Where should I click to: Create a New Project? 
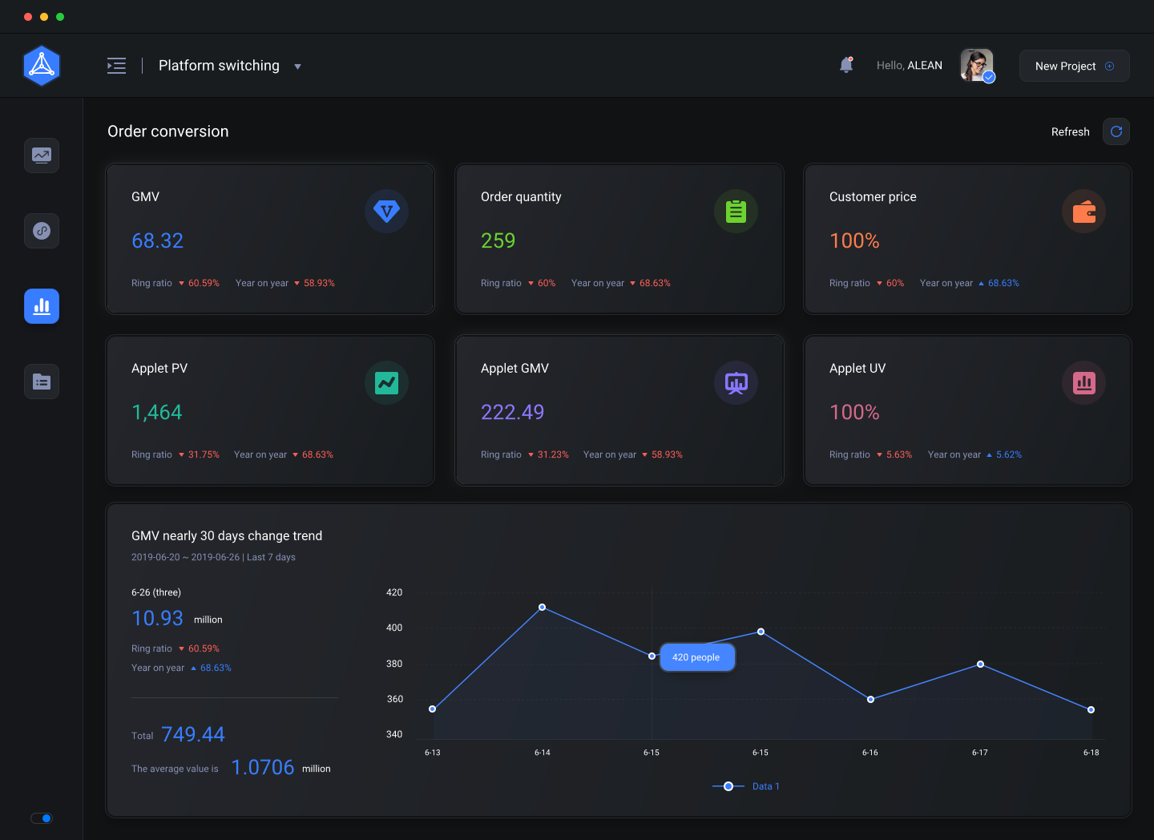pyautogui.click(x=1074, y=66)
